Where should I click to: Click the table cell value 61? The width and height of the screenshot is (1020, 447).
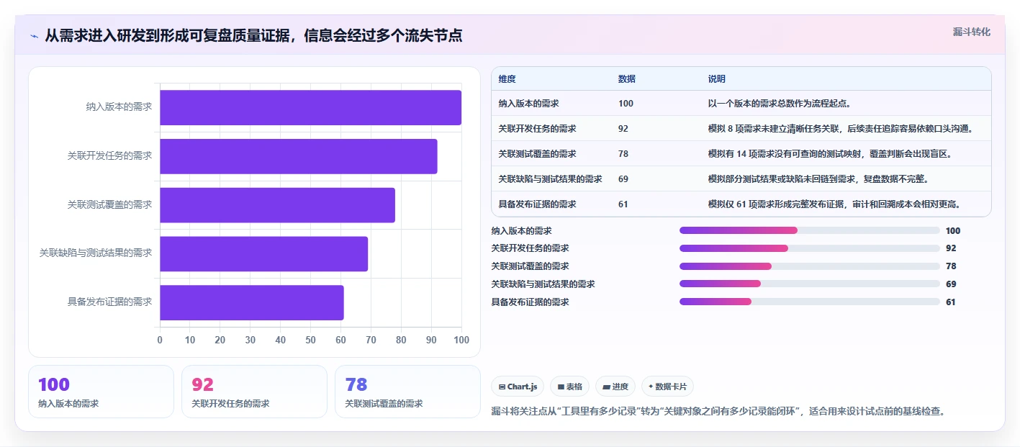(x=623, y=204)
